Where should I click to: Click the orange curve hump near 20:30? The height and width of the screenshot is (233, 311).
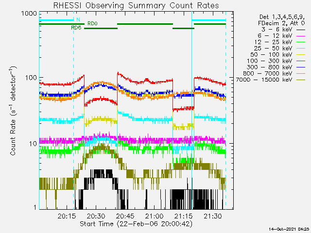[100, 83]
